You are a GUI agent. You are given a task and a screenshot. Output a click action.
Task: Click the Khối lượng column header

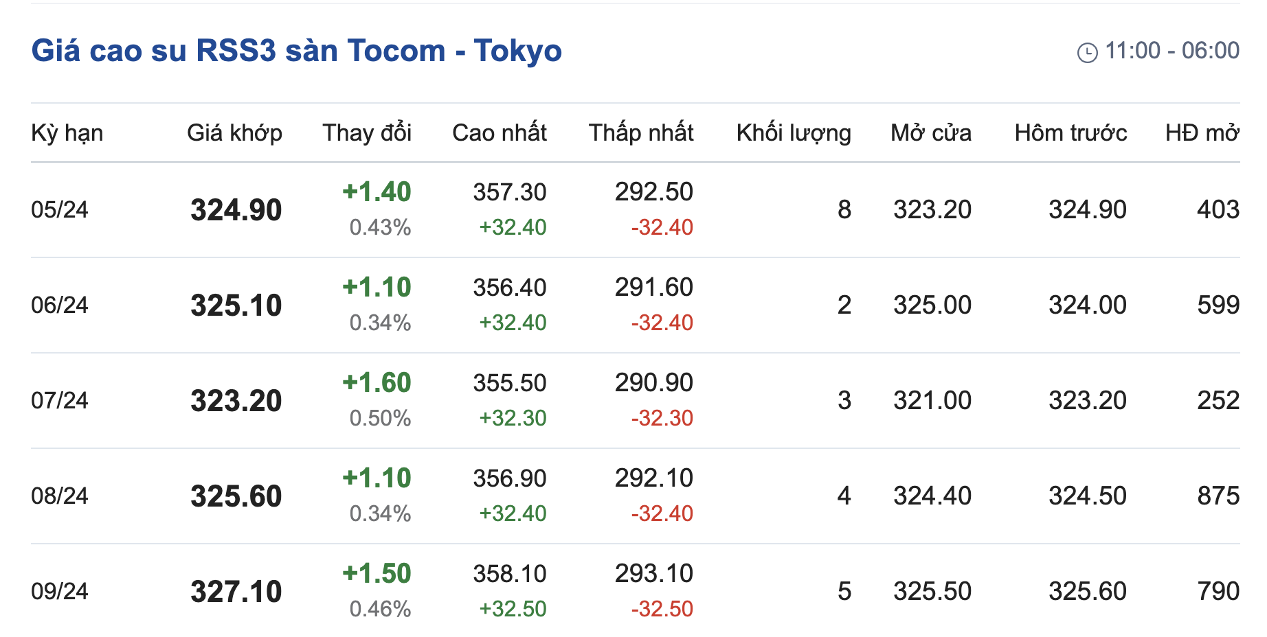(794, 132)
